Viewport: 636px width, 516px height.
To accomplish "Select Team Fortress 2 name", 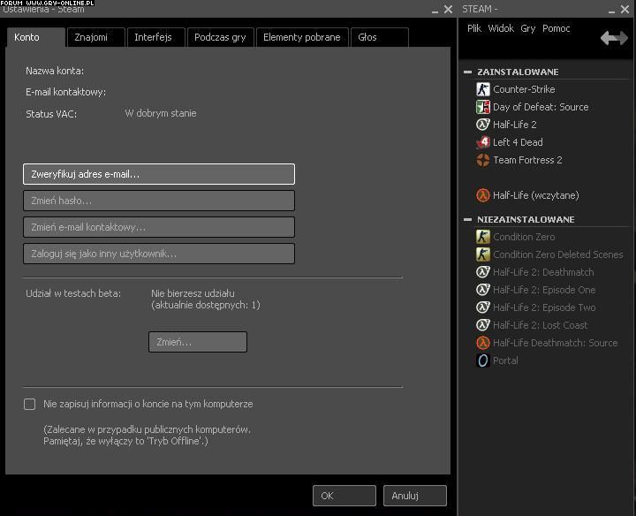I will point(527,160).
